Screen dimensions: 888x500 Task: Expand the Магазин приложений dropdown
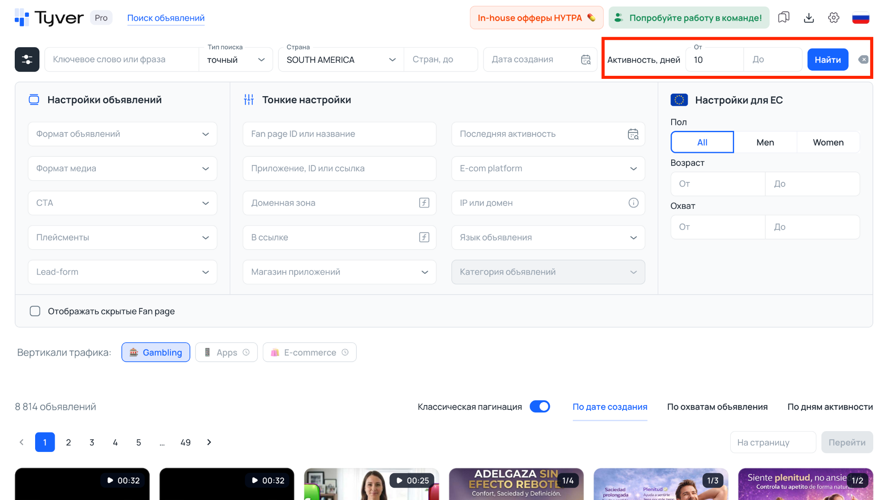pos(424,272)
